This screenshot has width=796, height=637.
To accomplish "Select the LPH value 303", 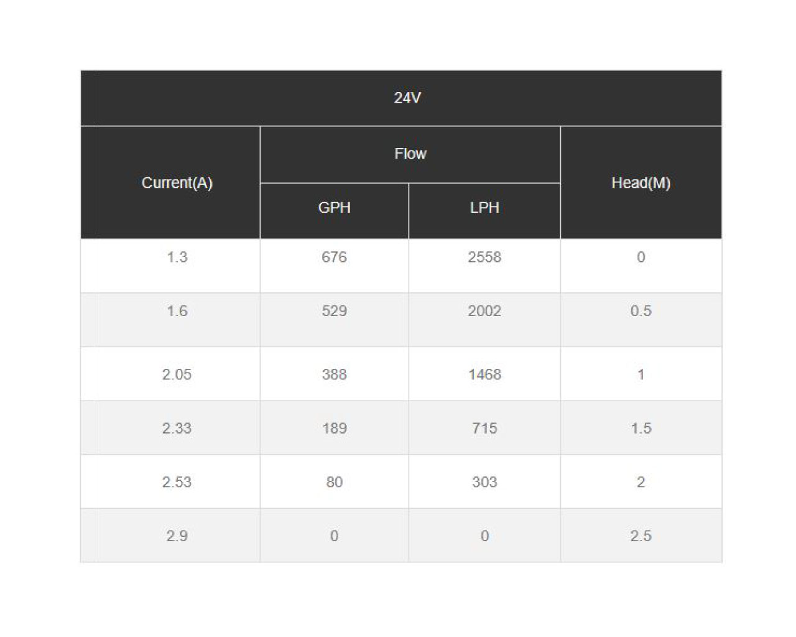I will pyautogui.click(x=484, y=482).
